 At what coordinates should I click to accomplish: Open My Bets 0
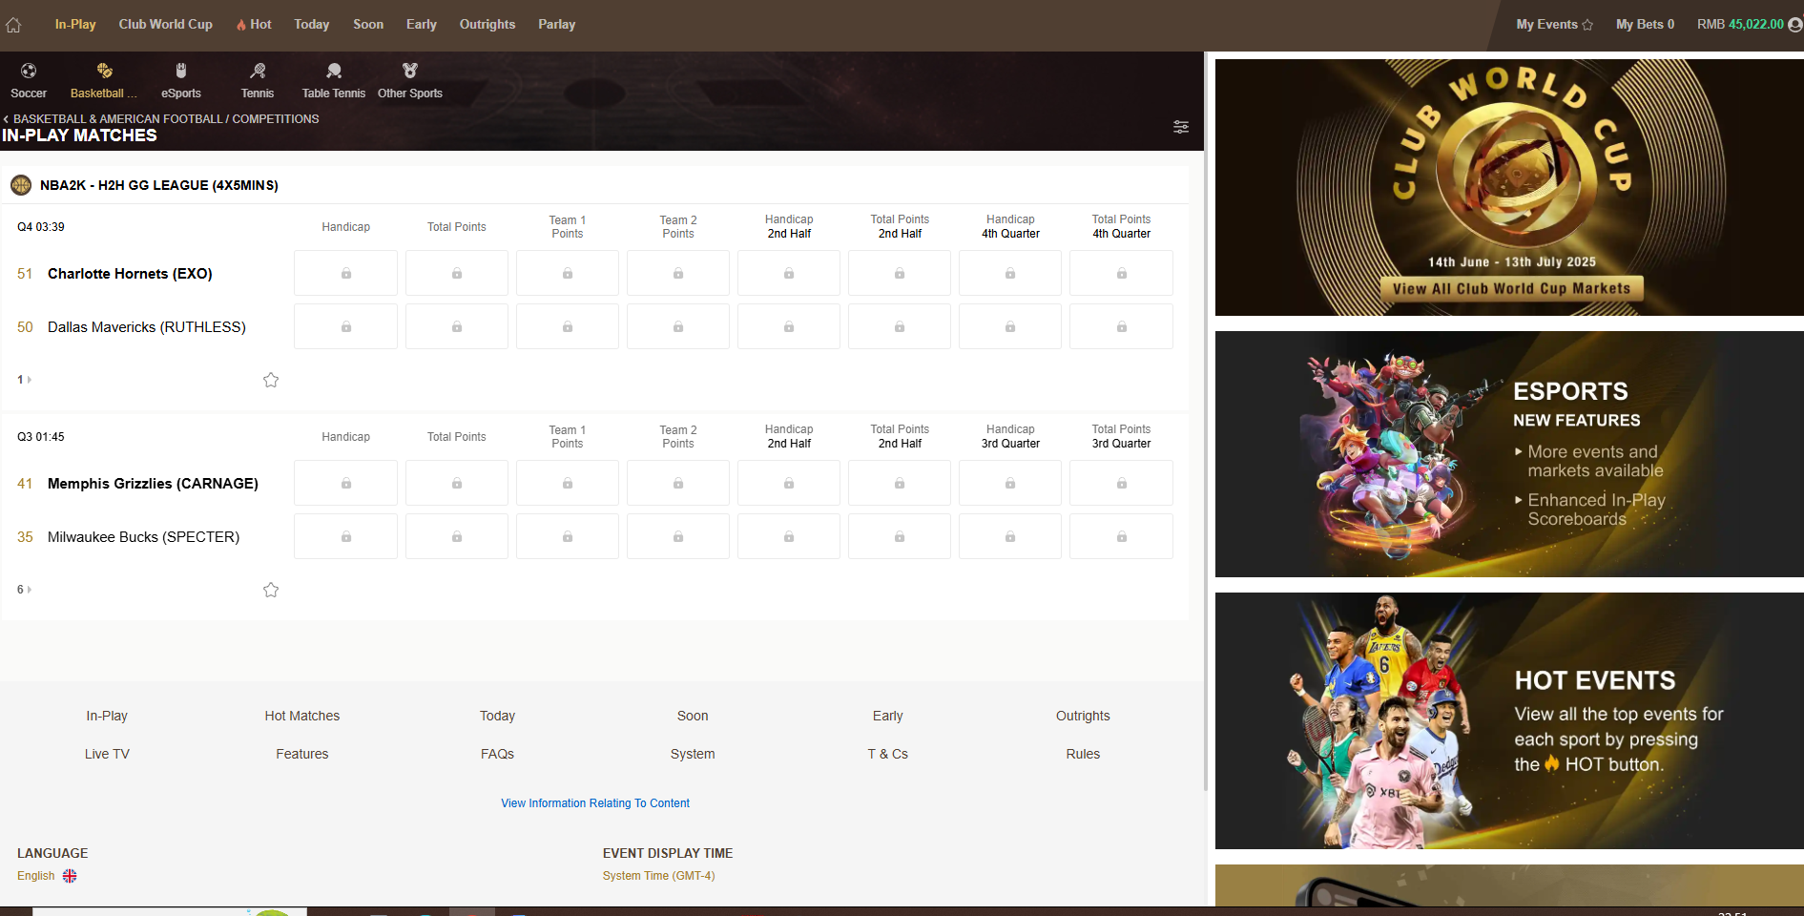(1645, 25)
